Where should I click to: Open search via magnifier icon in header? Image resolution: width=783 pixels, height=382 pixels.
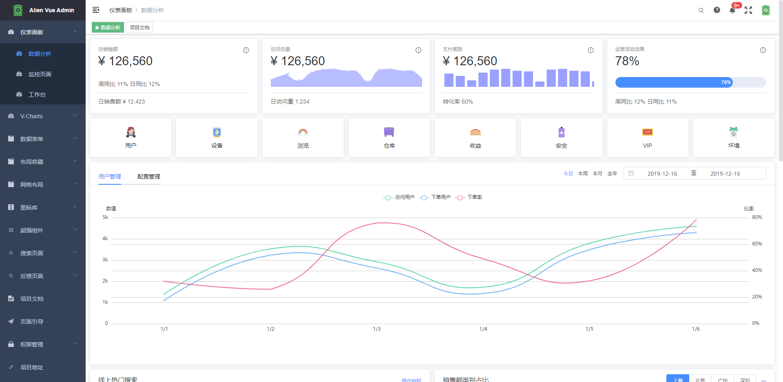coord(701,10)
